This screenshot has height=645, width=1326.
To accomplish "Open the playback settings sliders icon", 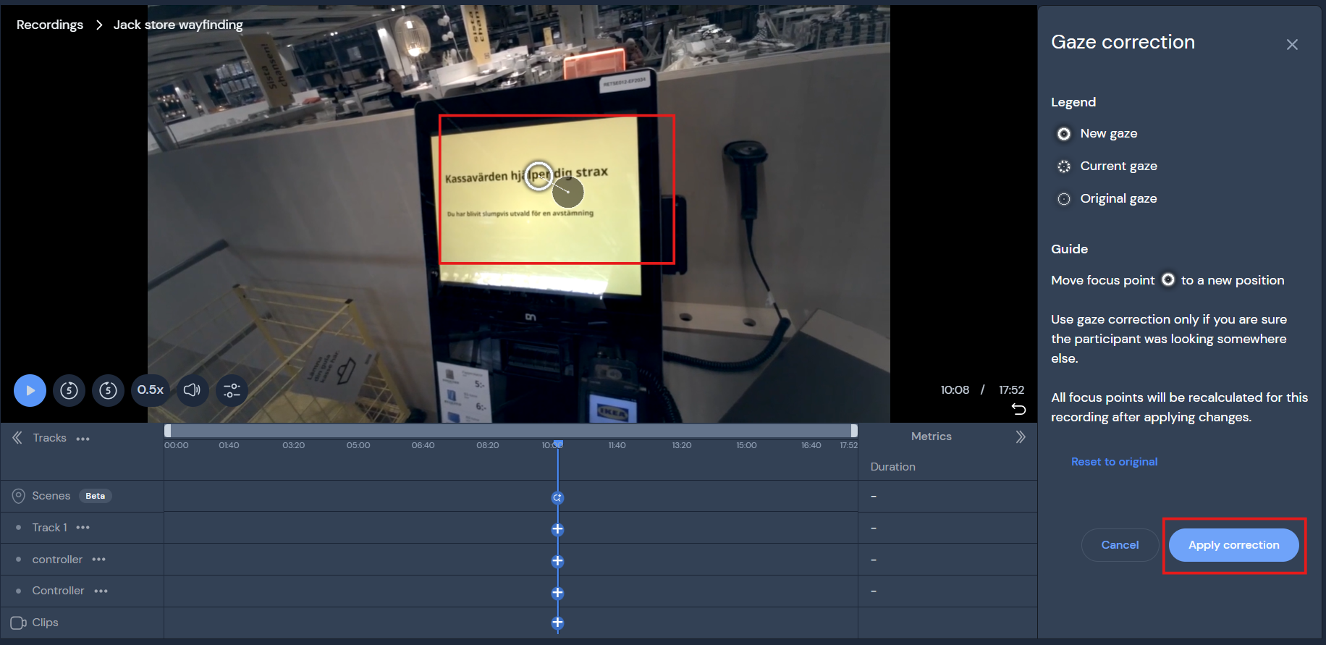I will pyautogui.click(x=232, y=390).
